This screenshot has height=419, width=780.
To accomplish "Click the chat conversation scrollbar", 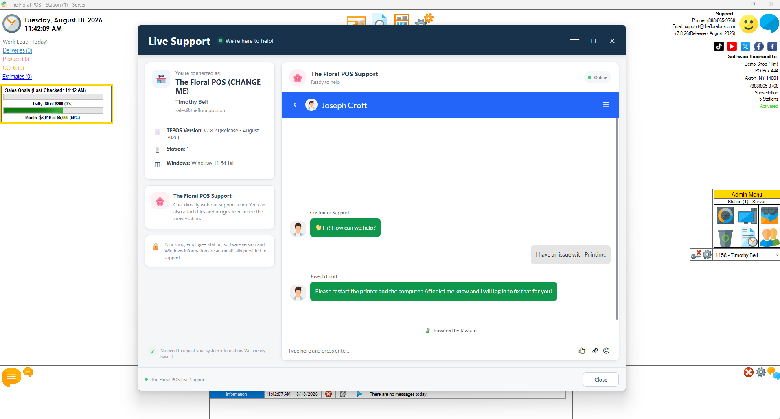I will pos(617,219).
